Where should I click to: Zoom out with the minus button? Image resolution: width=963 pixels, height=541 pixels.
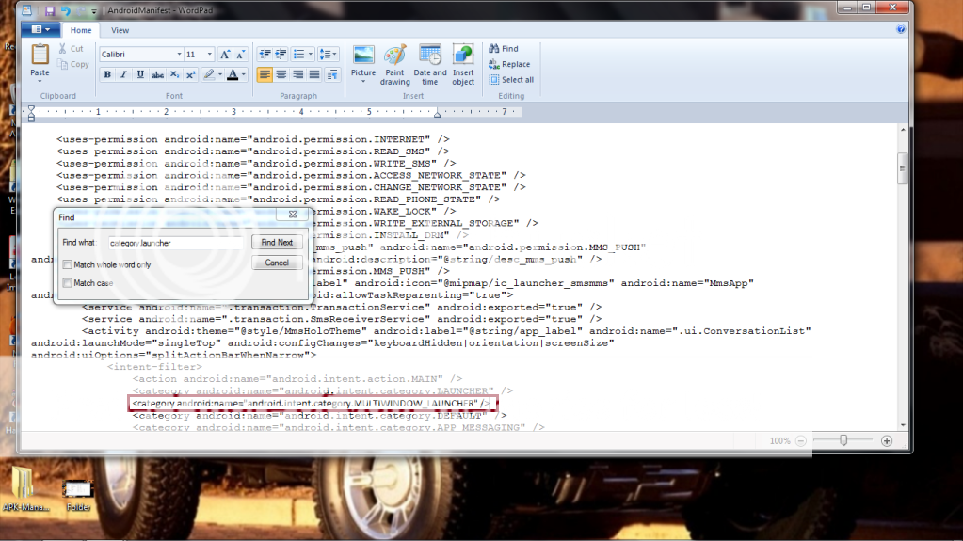[801, 441]
